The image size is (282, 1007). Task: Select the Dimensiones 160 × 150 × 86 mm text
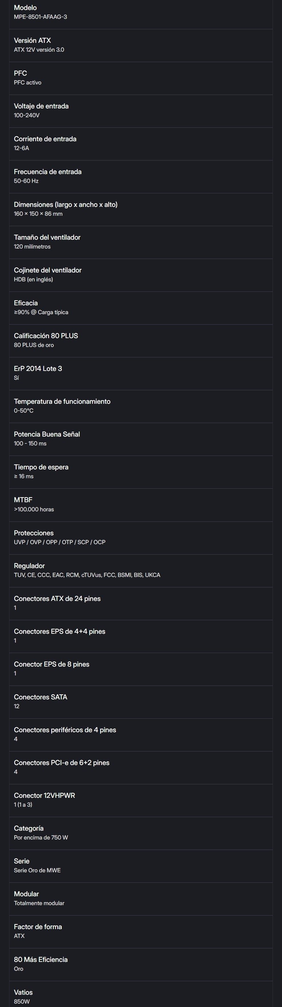point(38,214)
